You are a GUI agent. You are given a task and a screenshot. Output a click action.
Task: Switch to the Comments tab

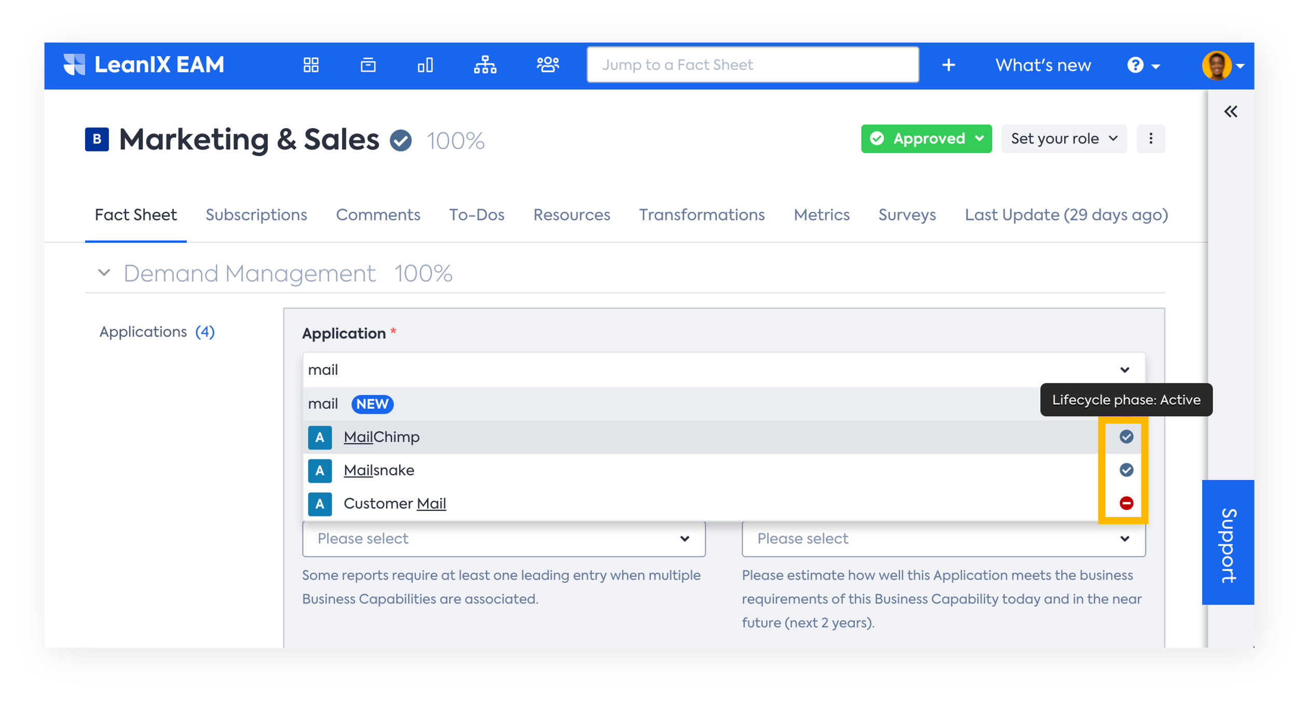378,215
